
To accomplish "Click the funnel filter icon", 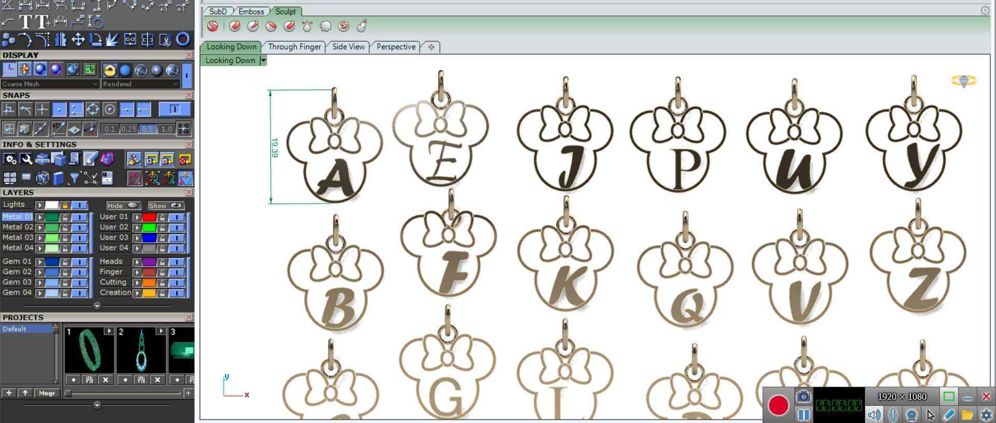I will (x=74, y=178).
